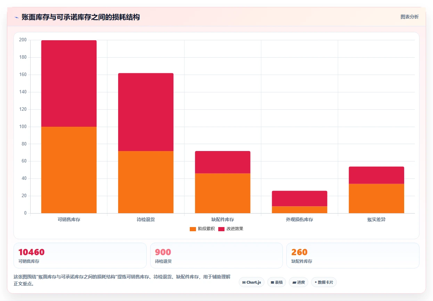
Task: Click the orange segment of 缺配件库存 bar
Action: click(x=222, y=193)
